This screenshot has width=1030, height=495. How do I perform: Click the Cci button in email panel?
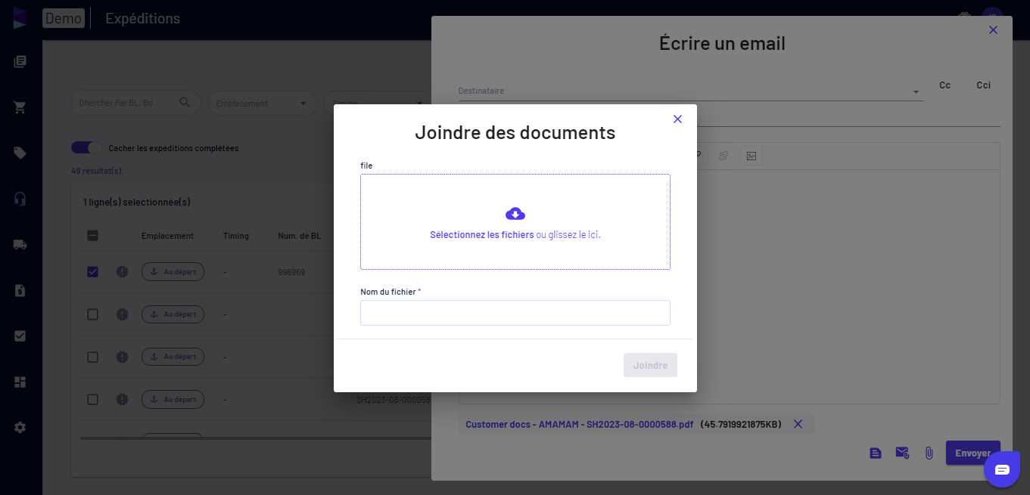(x=983, y=85)
